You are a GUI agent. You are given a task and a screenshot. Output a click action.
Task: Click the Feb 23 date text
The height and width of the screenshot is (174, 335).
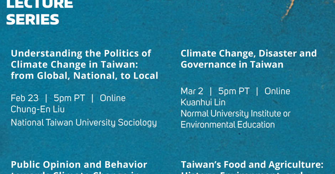[x=25, y=98]
